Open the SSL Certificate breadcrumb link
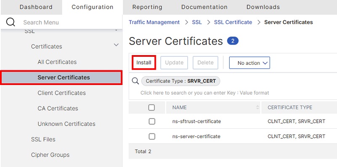Screen dimensions: 337x167 [233, 22]
